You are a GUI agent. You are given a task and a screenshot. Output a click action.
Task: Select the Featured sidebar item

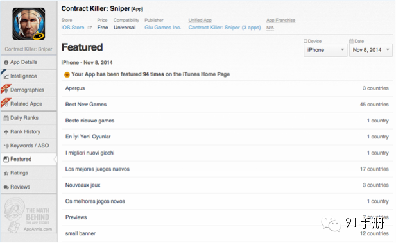pyautogui.click(x=28, y=159)
